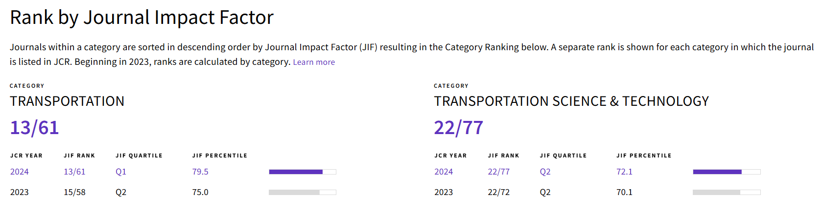Select 2024 year in the Transportation table

[x=20, y=172]
